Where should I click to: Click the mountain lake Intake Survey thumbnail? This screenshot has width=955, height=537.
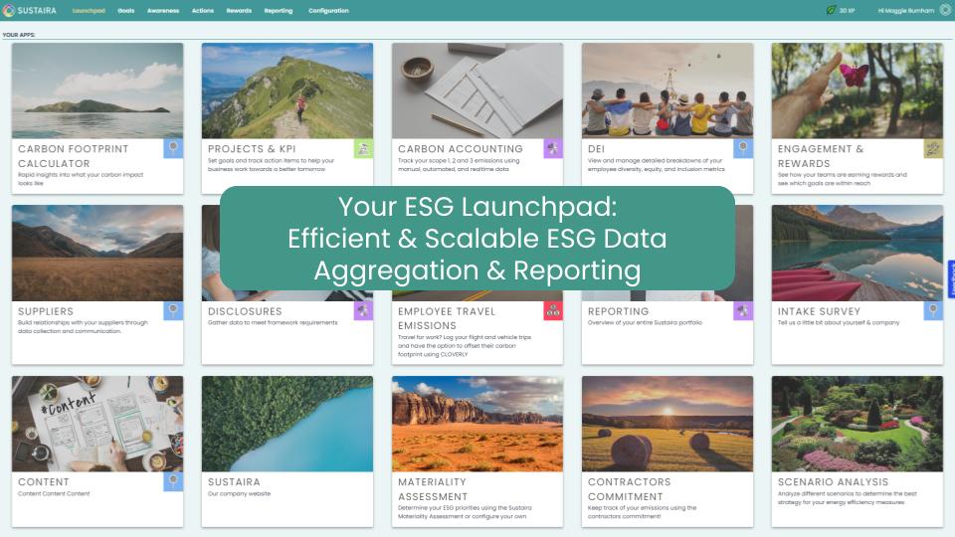point(858,254)
